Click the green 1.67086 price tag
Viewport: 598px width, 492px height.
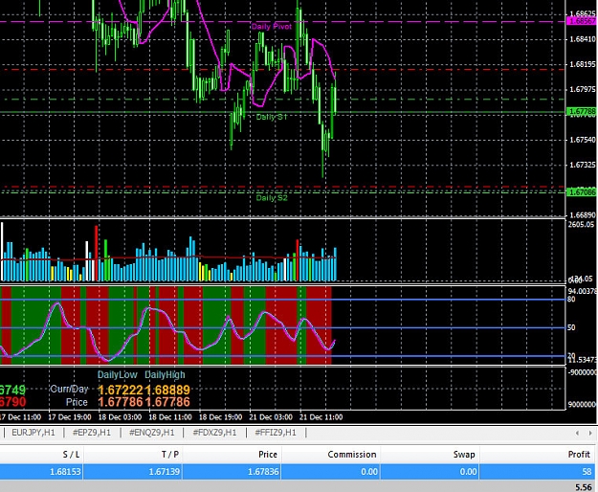(581, 191)
